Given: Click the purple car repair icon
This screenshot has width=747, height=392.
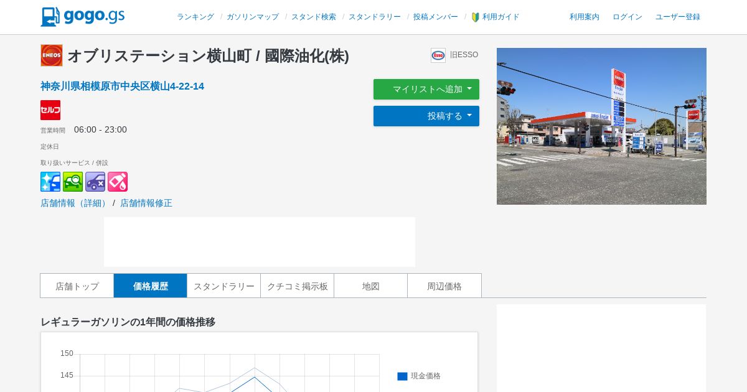Looking at the screenshot, I should (95, 182).
